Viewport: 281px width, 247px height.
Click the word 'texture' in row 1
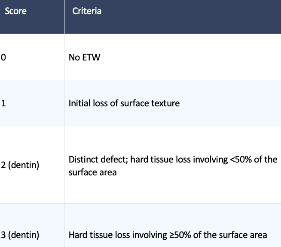pos(166,103)
